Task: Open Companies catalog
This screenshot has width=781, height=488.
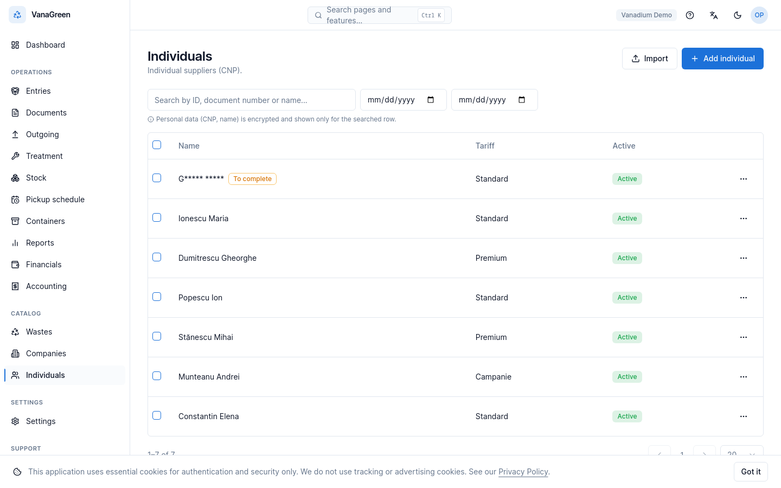Action: (65, 354)
